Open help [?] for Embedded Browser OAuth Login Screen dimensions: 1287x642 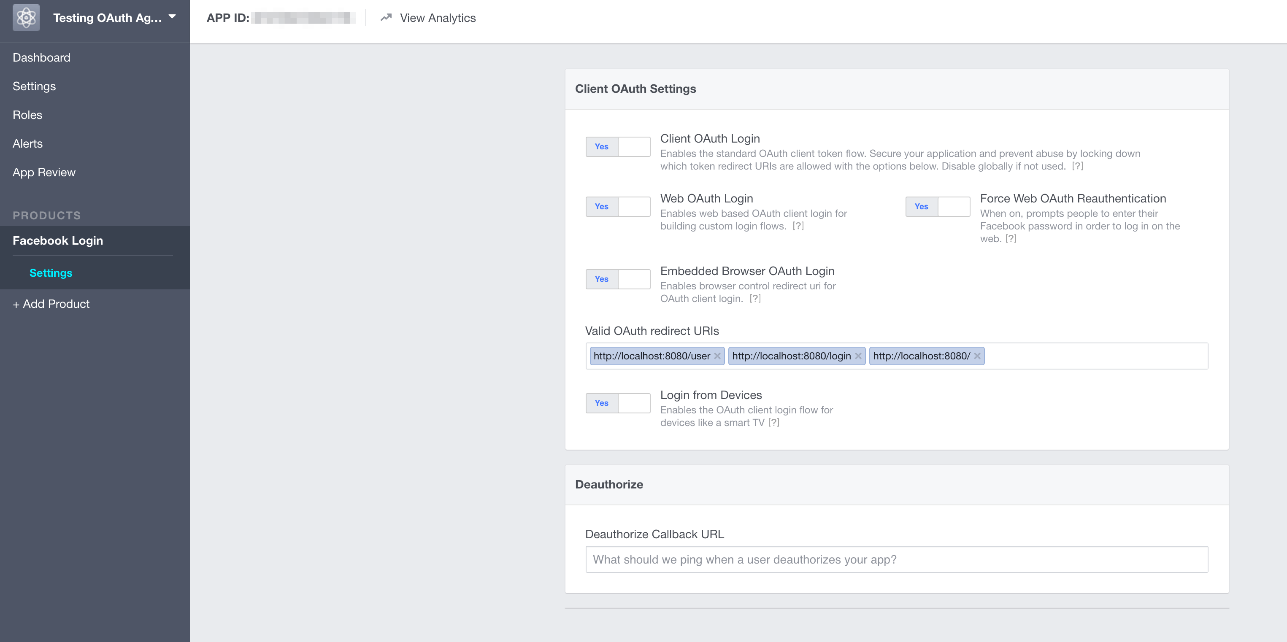[755, 299]
